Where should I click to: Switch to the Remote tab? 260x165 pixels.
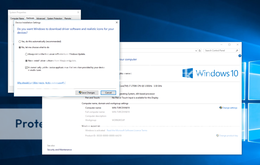point(68,18)
